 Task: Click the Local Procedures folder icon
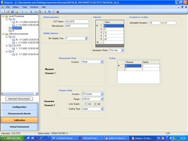point(6,16)
